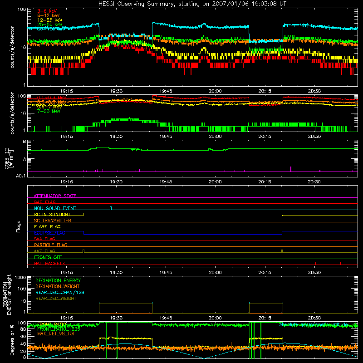This screenshot has height=363, width=363.
Task: Click the REAR_DEC_CHAN/128 legend label
Action: pos(60,292)
